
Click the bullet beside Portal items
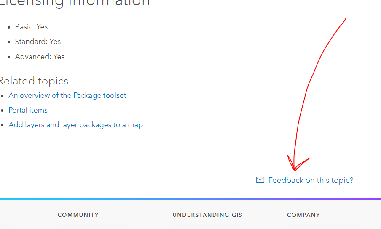tap(3, 111)
